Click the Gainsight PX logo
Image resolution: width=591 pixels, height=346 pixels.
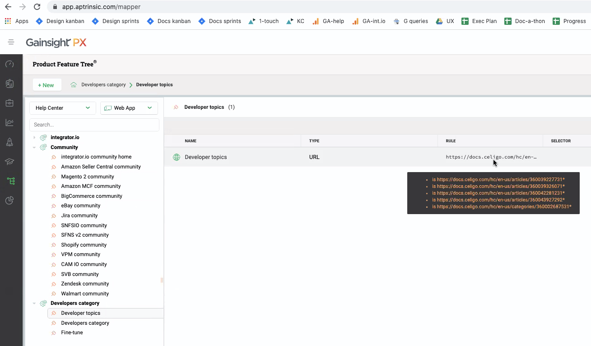click(x=56, y=42)
